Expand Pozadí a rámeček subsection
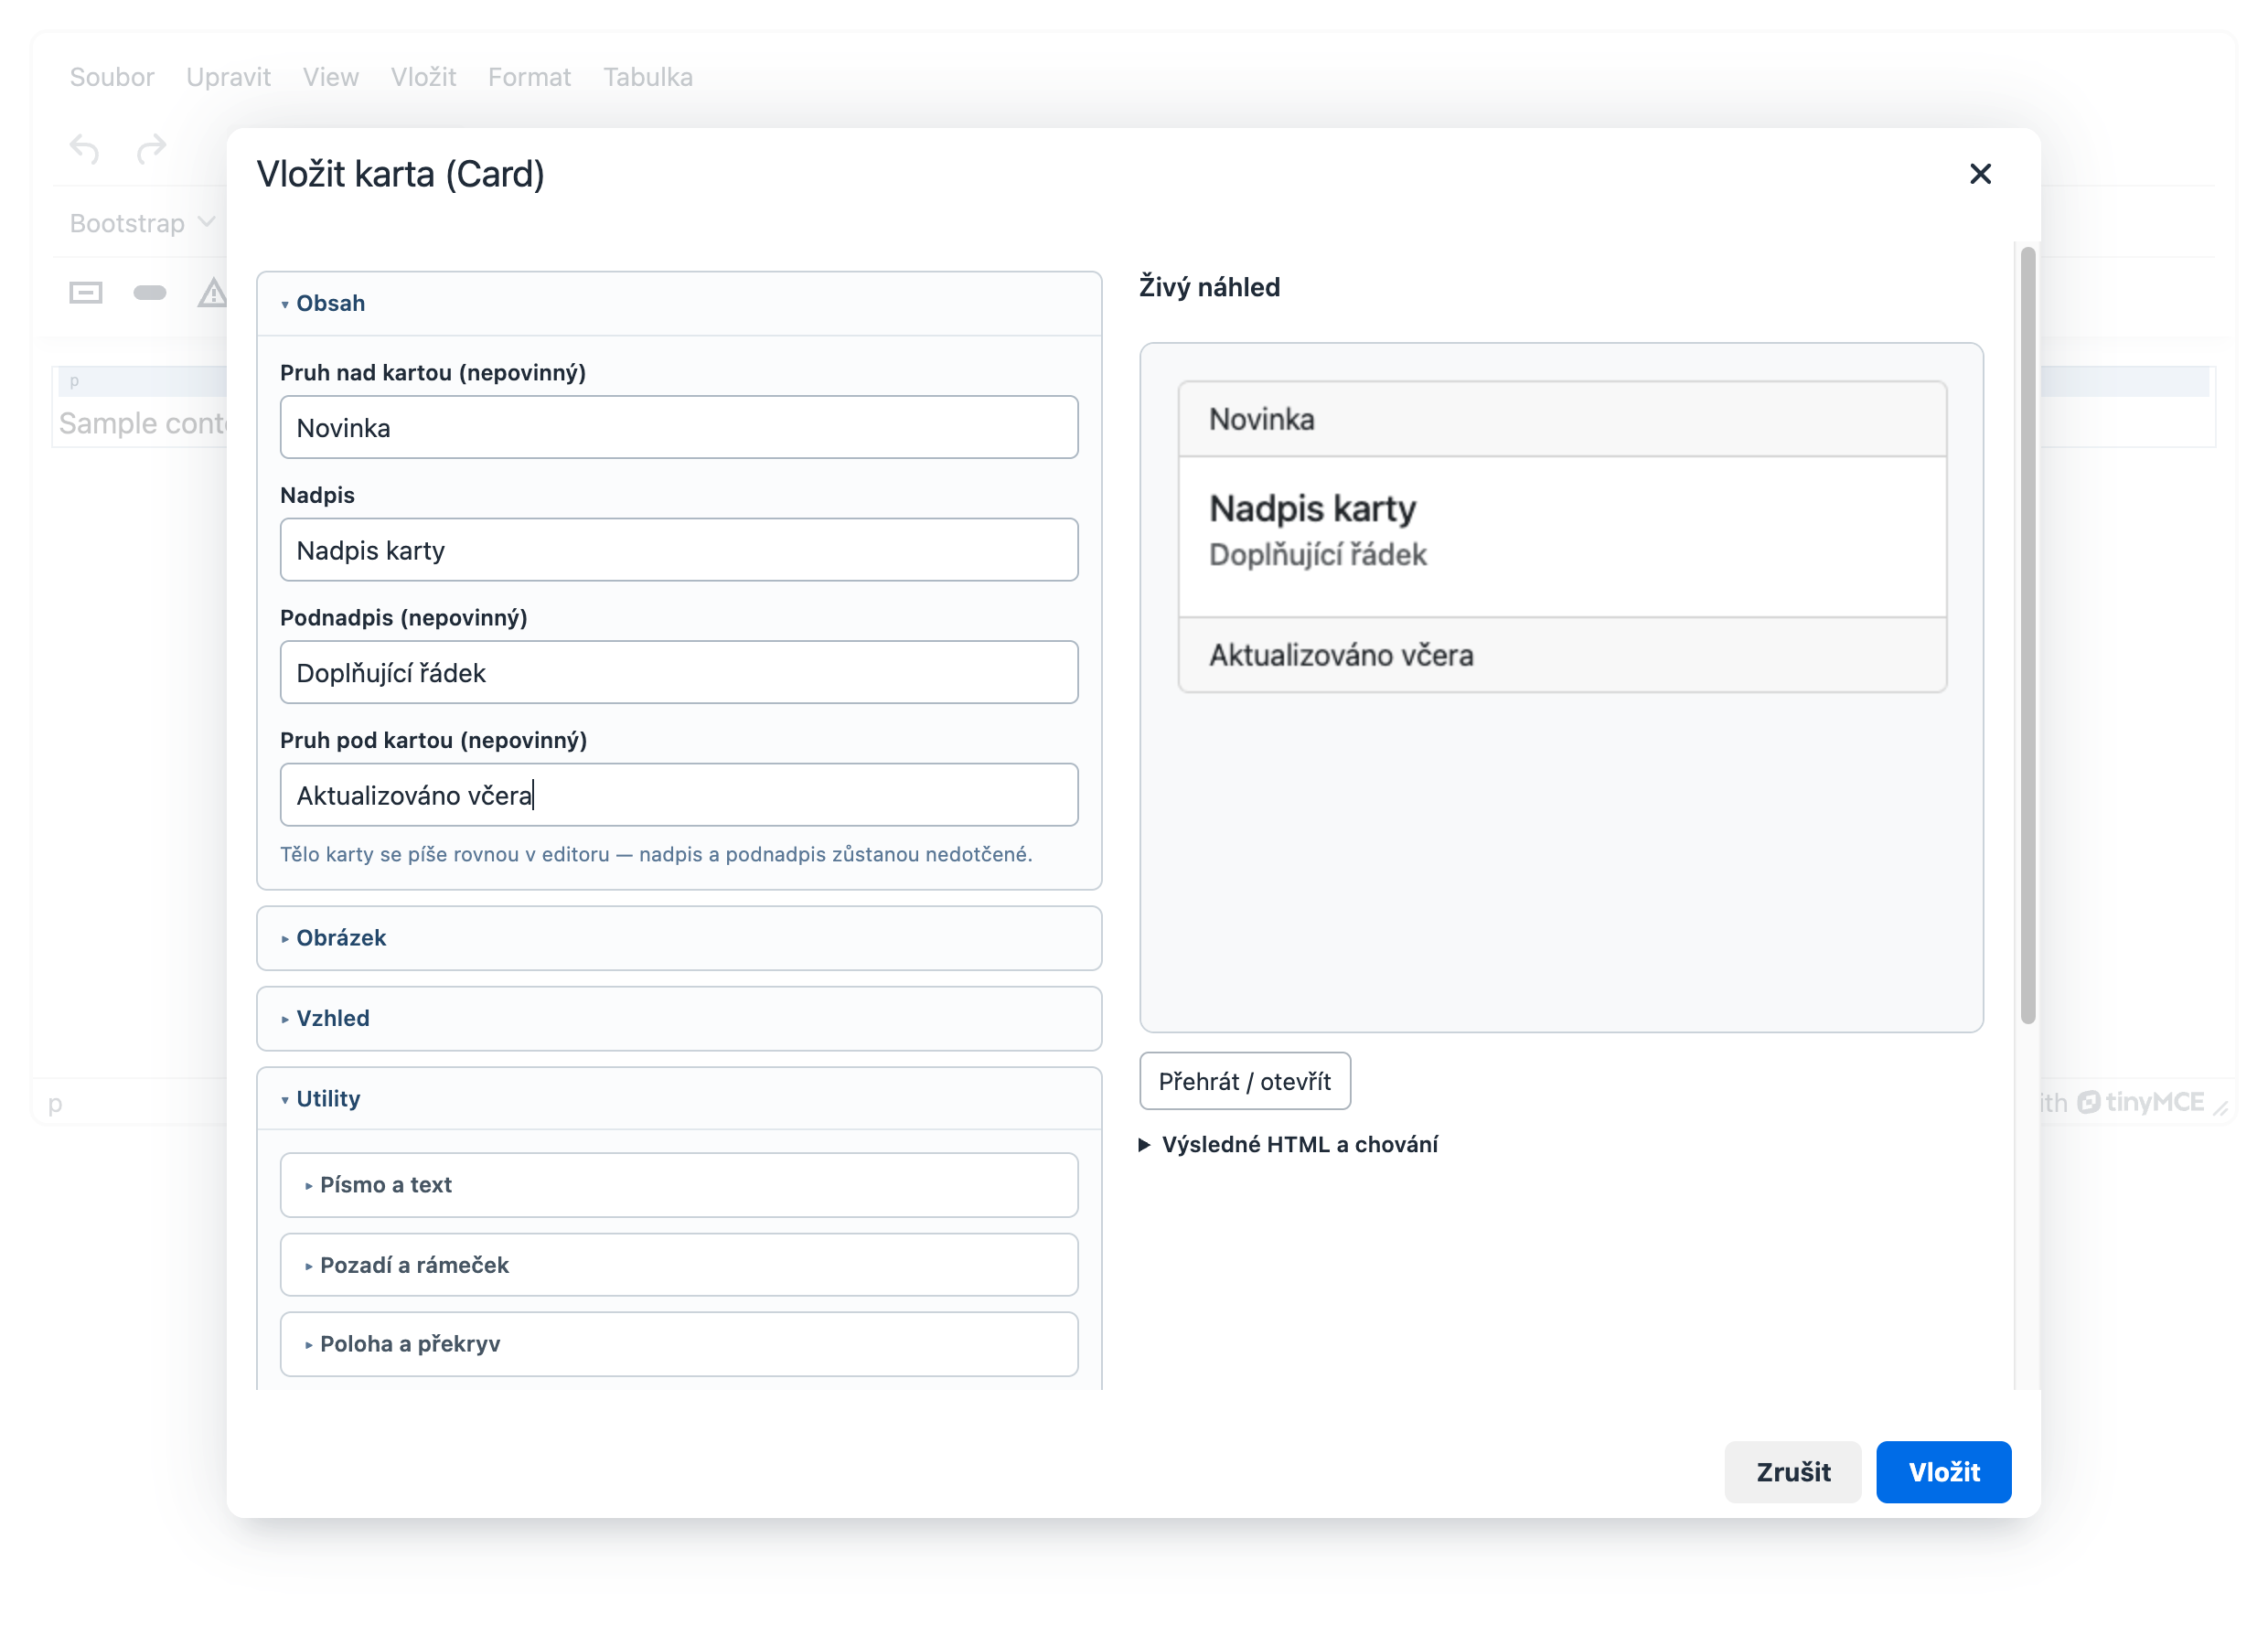This screenshot has width=2268, height=1646. pyautogui.click(x=679, y=1265)
